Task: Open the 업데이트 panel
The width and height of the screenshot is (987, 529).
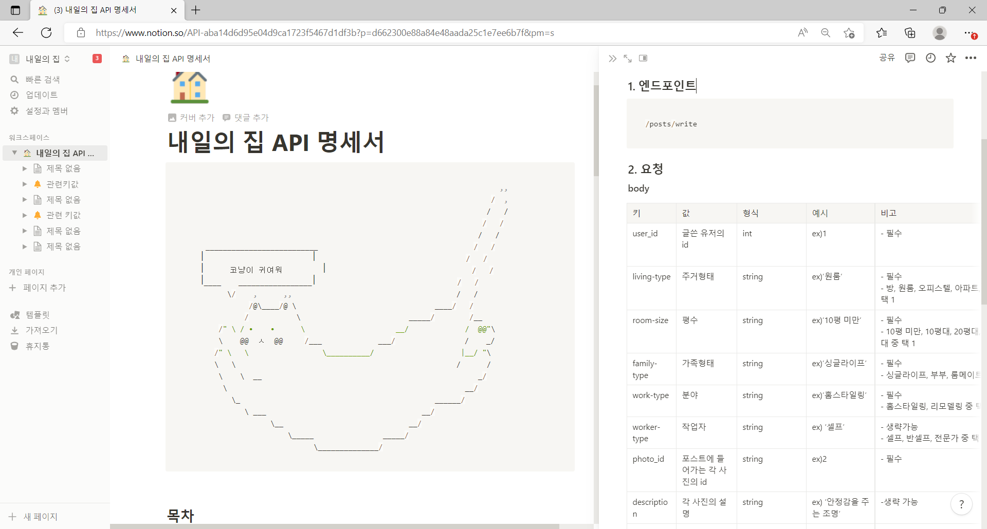Action: (x=40, y=95)
